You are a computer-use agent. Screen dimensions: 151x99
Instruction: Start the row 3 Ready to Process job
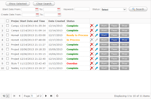coord(104,35)
